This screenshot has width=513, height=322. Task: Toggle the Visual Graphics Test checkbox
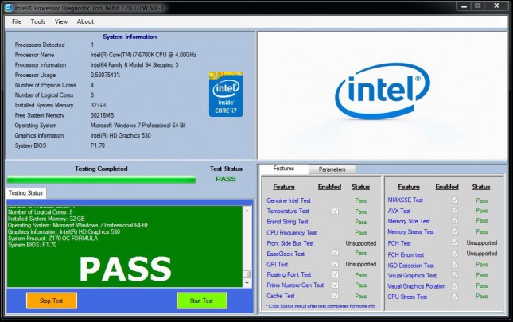coord(455,275)
